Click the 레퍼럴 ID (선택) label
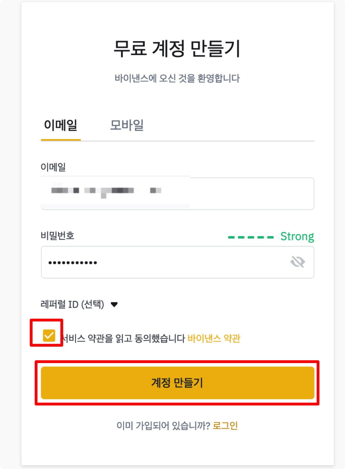 point(72,304)
